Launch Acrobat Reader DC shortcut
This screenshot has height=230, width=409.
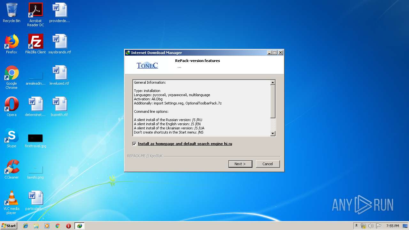(35, 15)
